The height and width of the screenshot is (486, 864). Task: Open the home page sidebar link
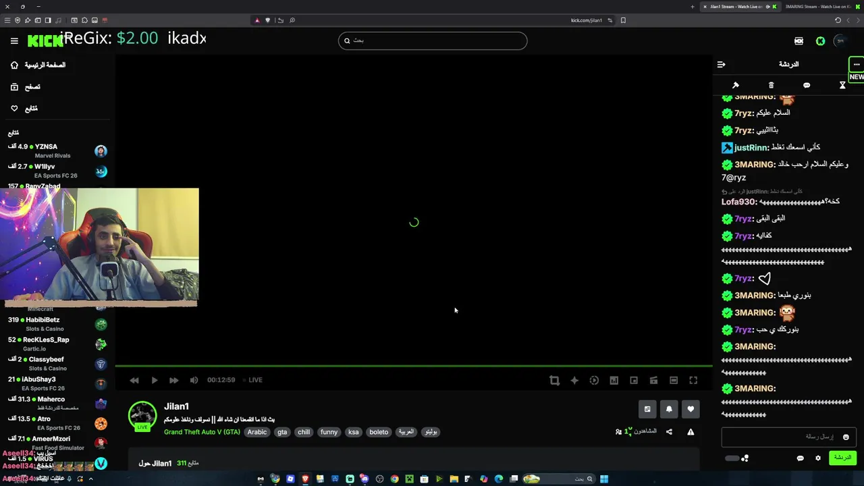[x=38, y=65]
